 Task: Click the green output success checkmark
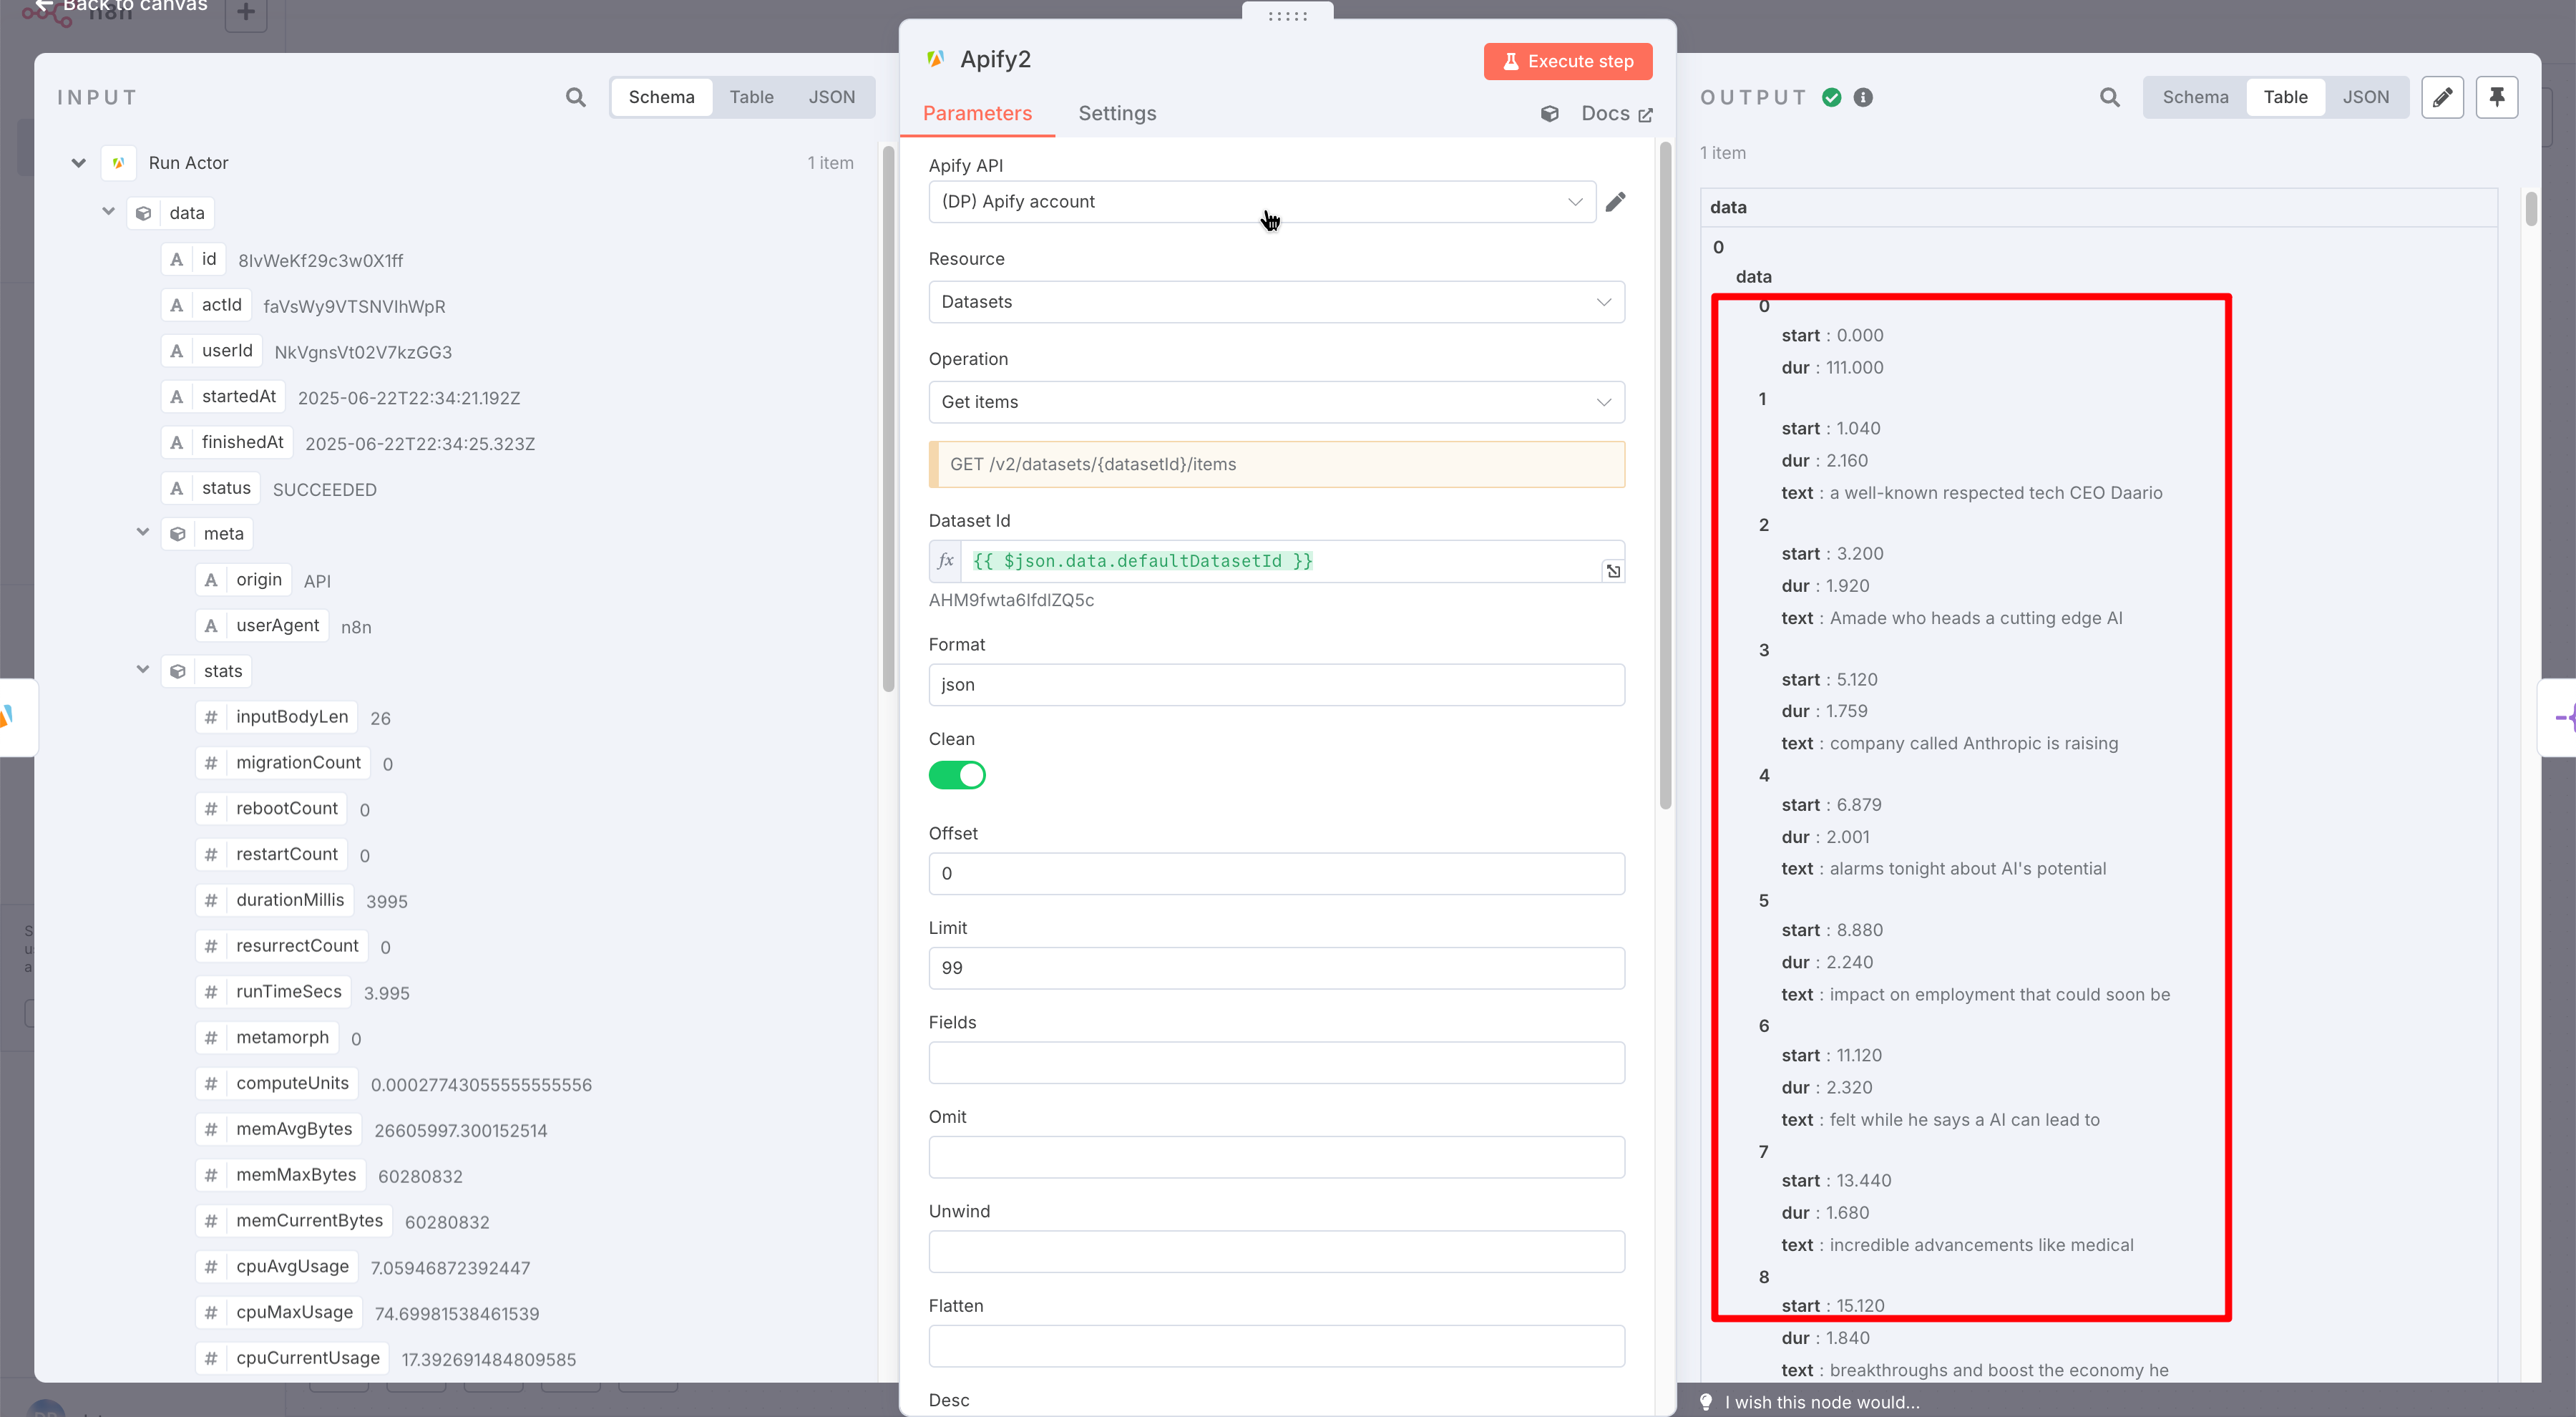1831,97
